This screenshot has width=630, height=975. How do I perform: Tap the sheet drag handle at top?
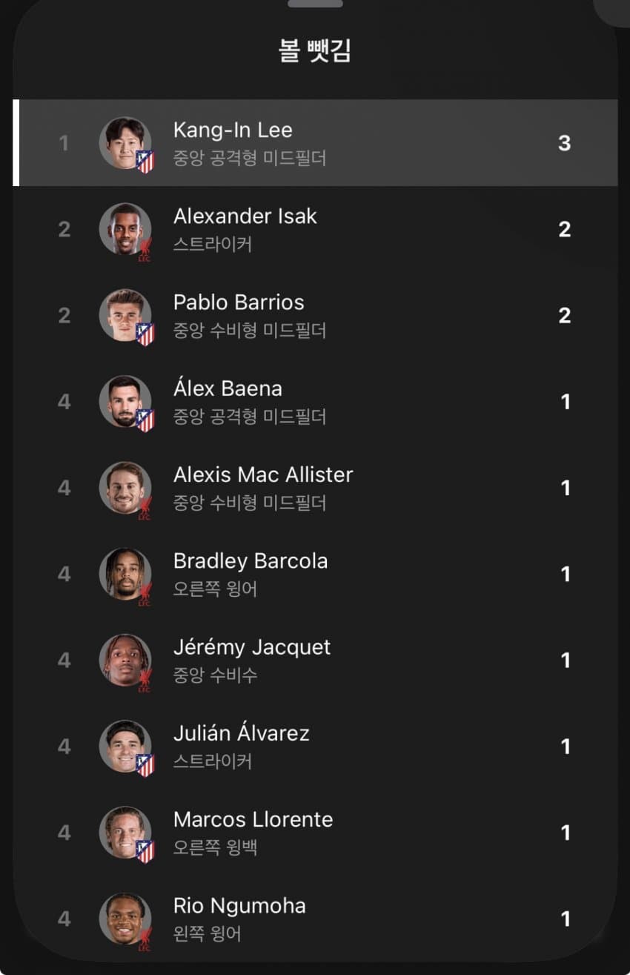click(315, 4)
